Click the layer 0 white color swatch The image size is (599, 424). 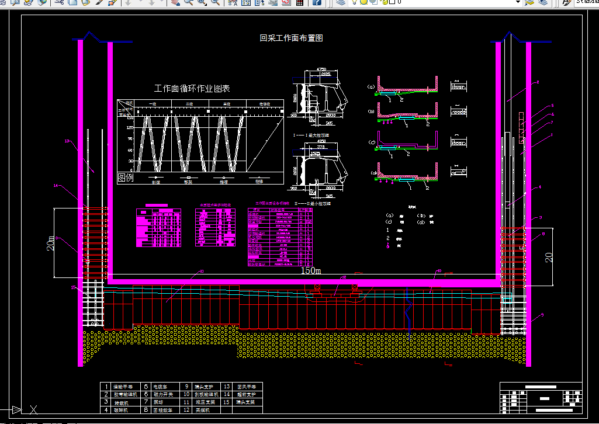point(392,2)
